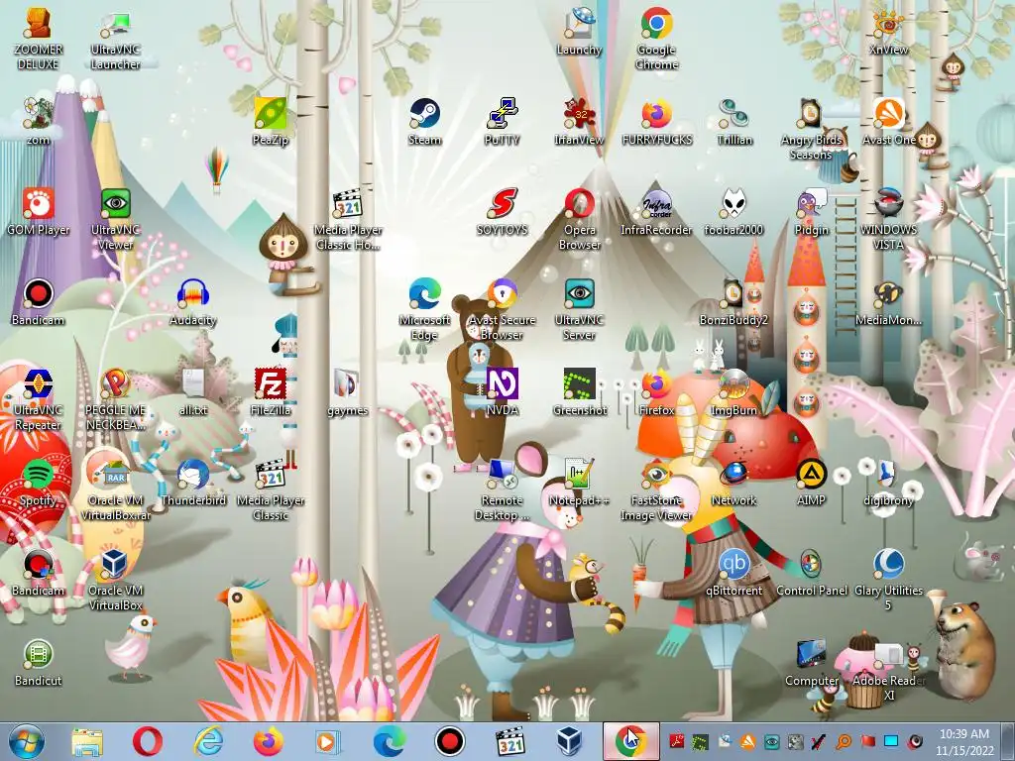
Task: Open Thunderbird desktop shortcut
Action: [193, 483]
